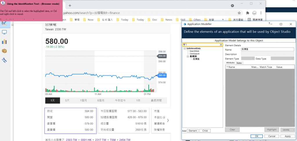This screenshot has width=297, height=141.
Task: Click the Chrome tab search circle arrow icon
Action: tap(233, 6)
